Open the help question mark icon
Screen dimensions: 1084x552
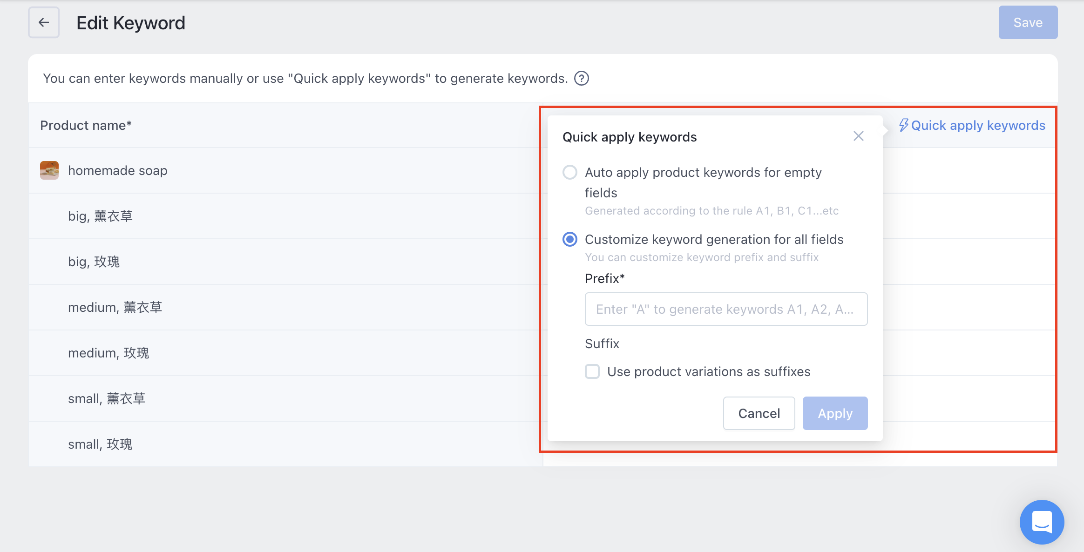(x=581, y=78)
